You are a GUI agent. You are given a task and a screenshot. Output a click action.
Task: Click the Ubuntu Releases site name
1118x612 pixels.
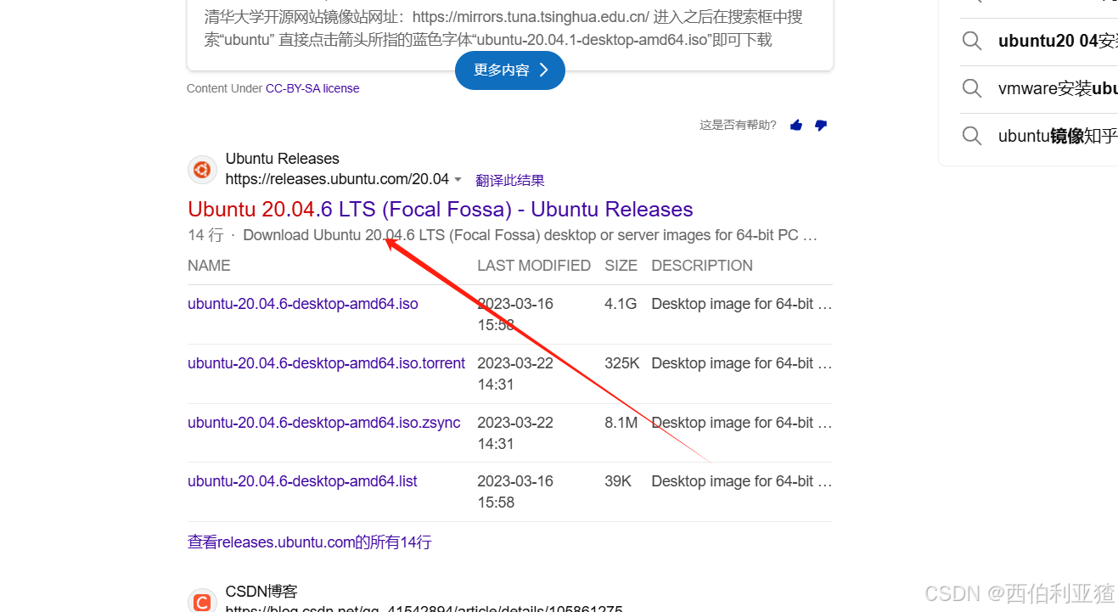click(x=283, y=159)
